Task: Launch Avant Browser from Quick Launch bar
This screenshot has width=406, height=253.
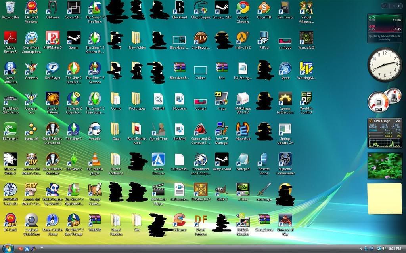Action: (x=27, y=249)
